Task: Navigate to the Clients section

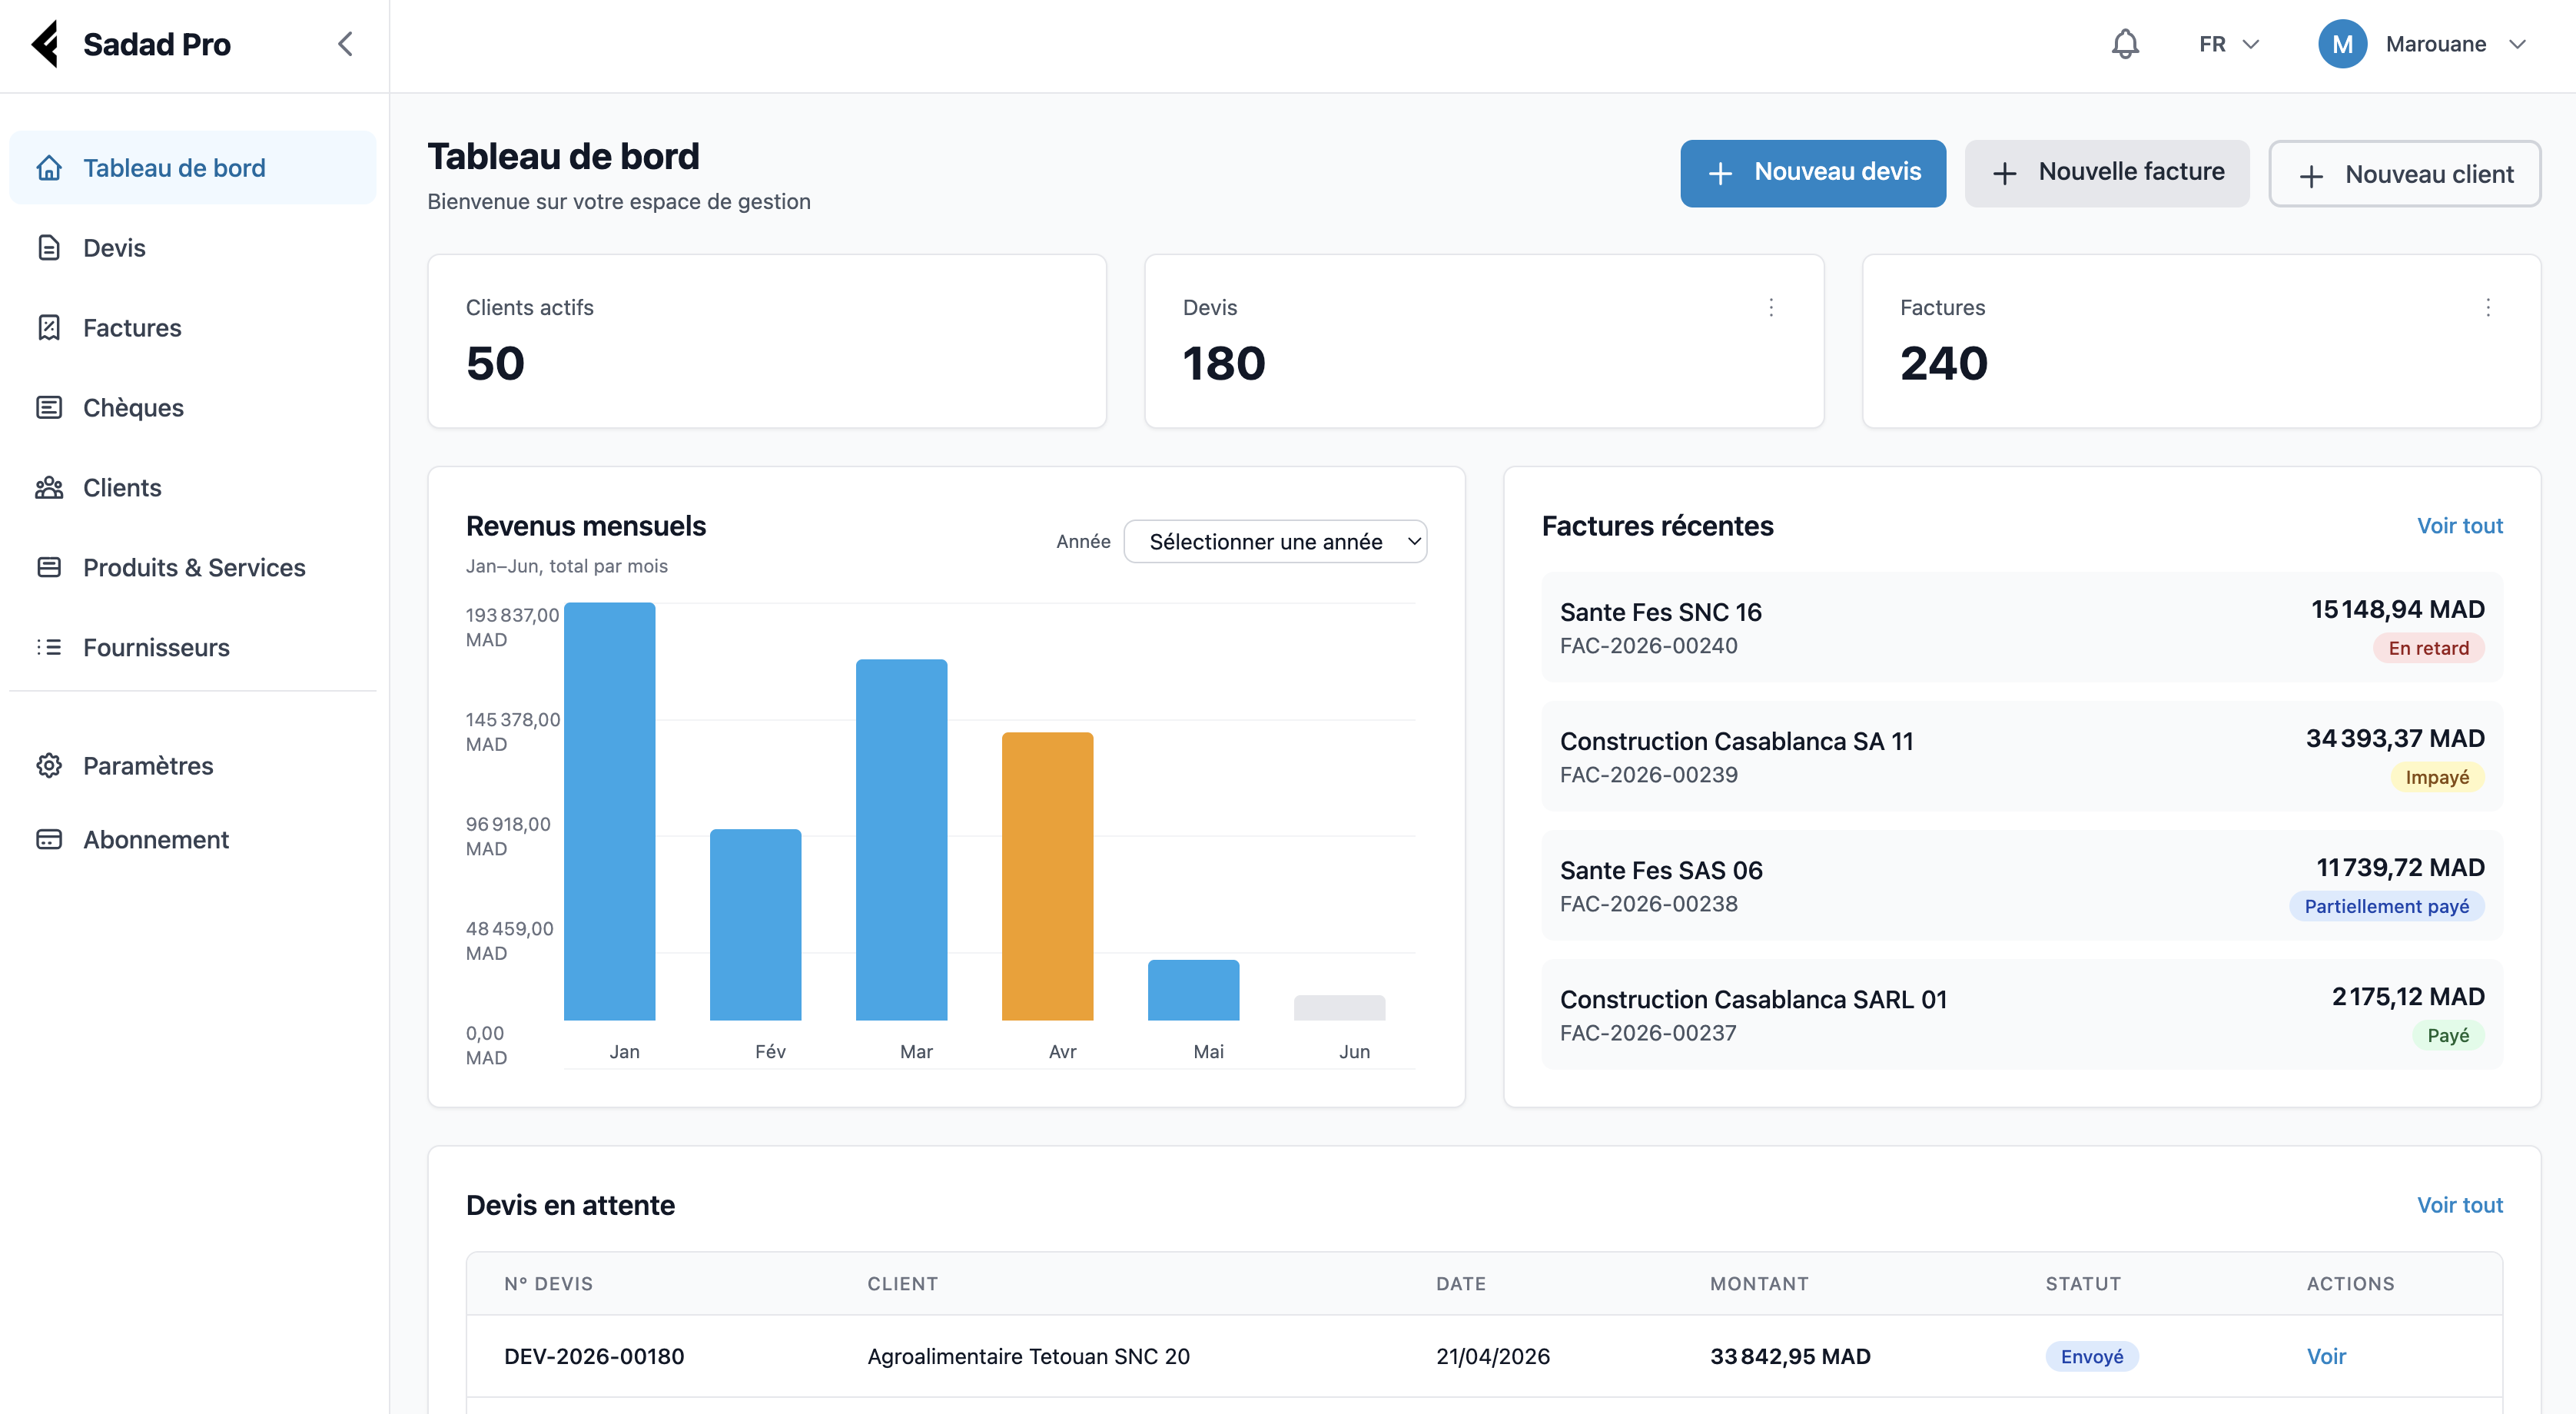Action: point(122,487)
